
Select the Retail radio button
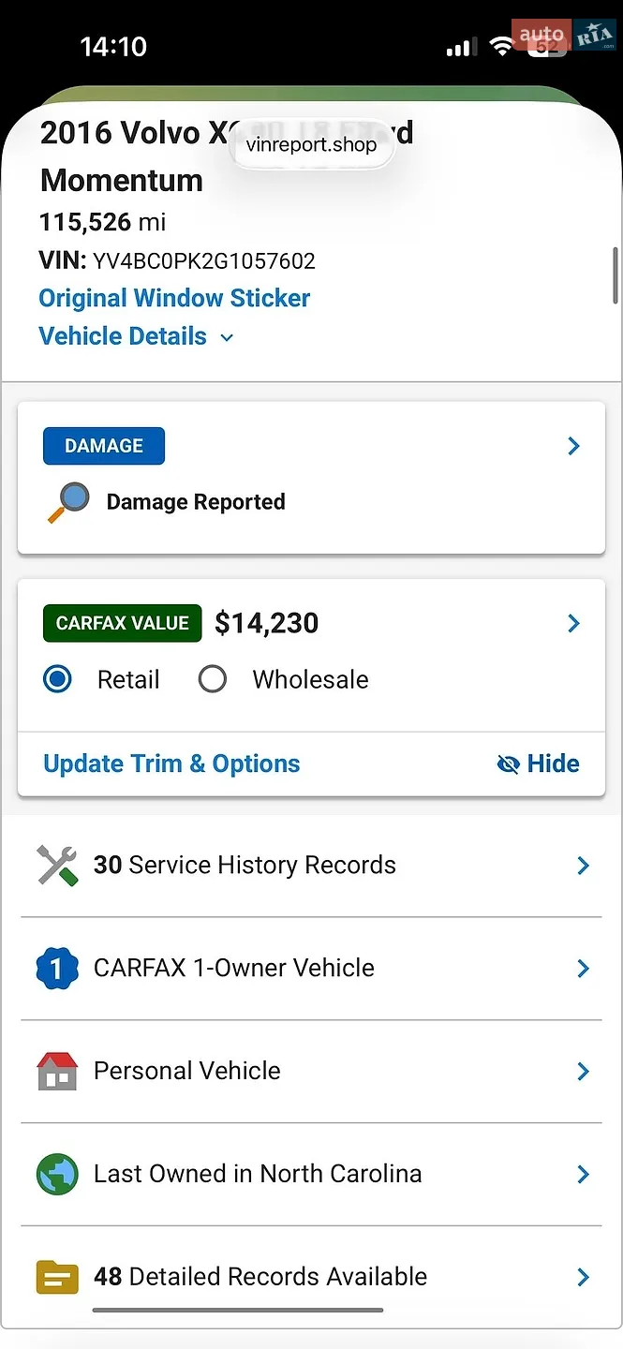58,679
